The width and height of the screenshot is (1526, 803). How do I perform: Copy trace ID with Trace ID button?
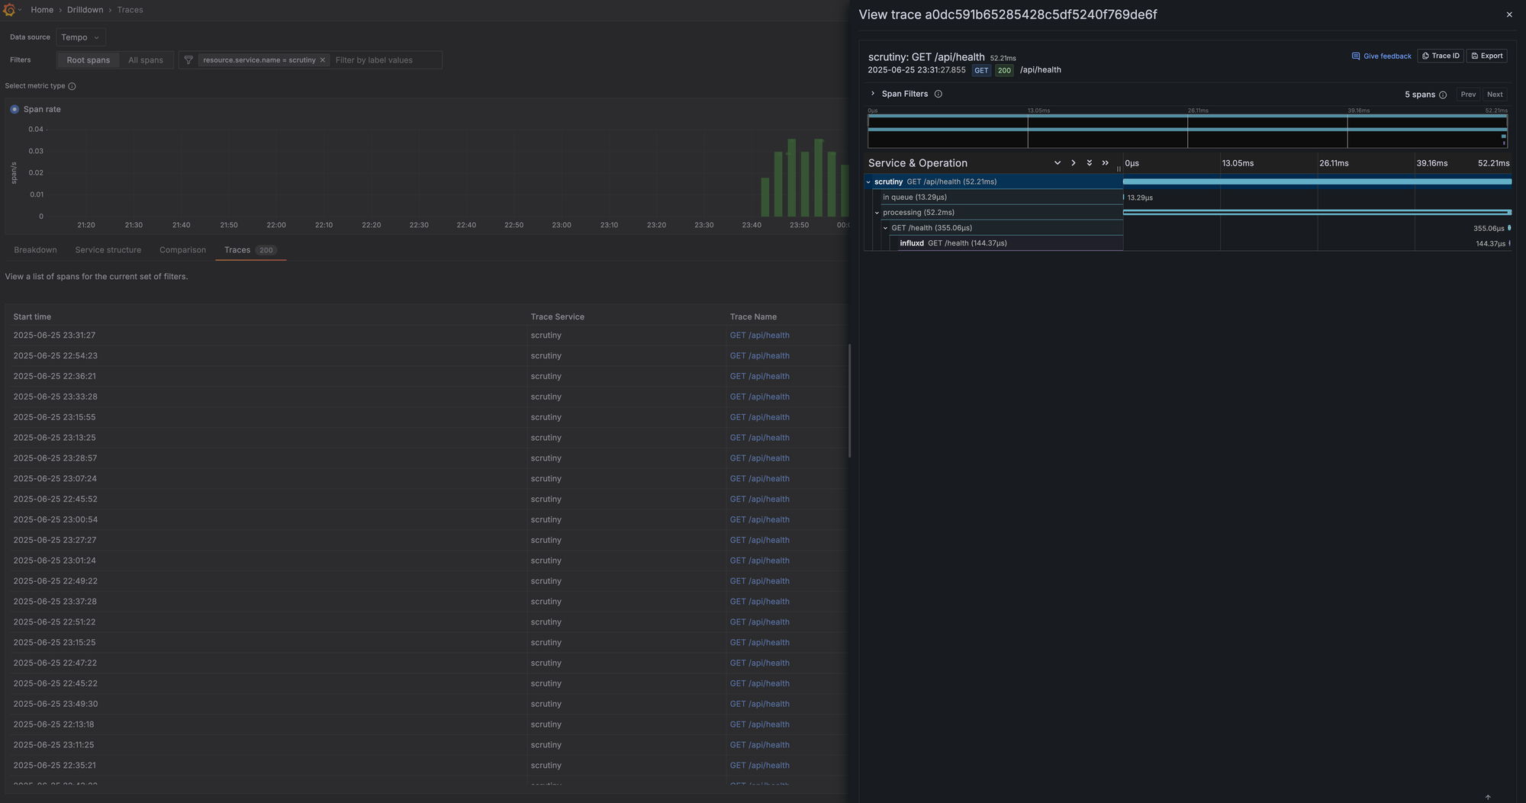pos(1441,56)
